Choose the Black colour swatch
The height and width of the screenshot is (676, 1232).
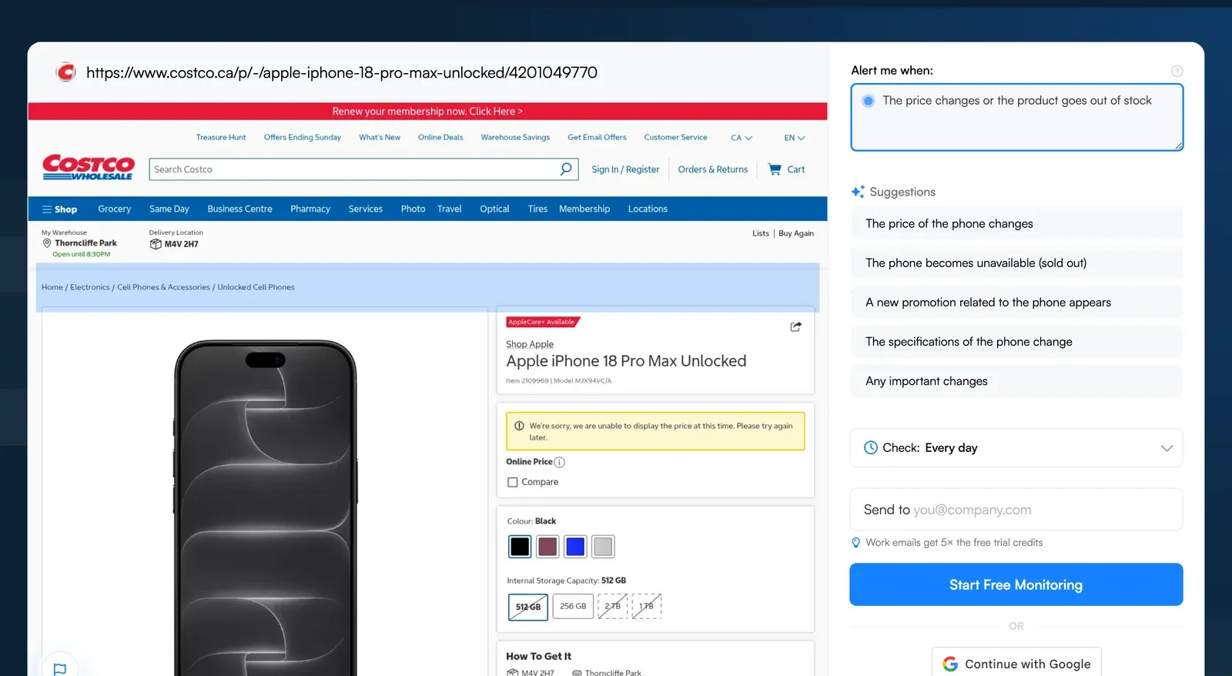(520, 547)
